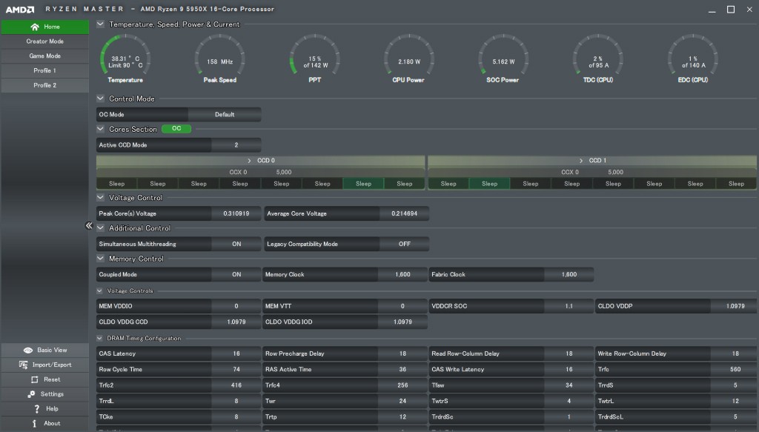Click the Import/Export icon
Screen dimensions: 759x432
[x=24, y=365]
